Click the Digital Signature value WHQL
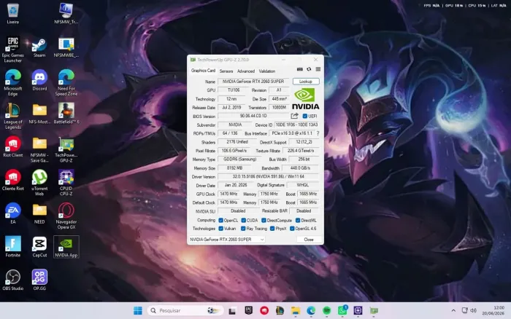The width and height of the screenshot is (511, 319). pos(303,185)
